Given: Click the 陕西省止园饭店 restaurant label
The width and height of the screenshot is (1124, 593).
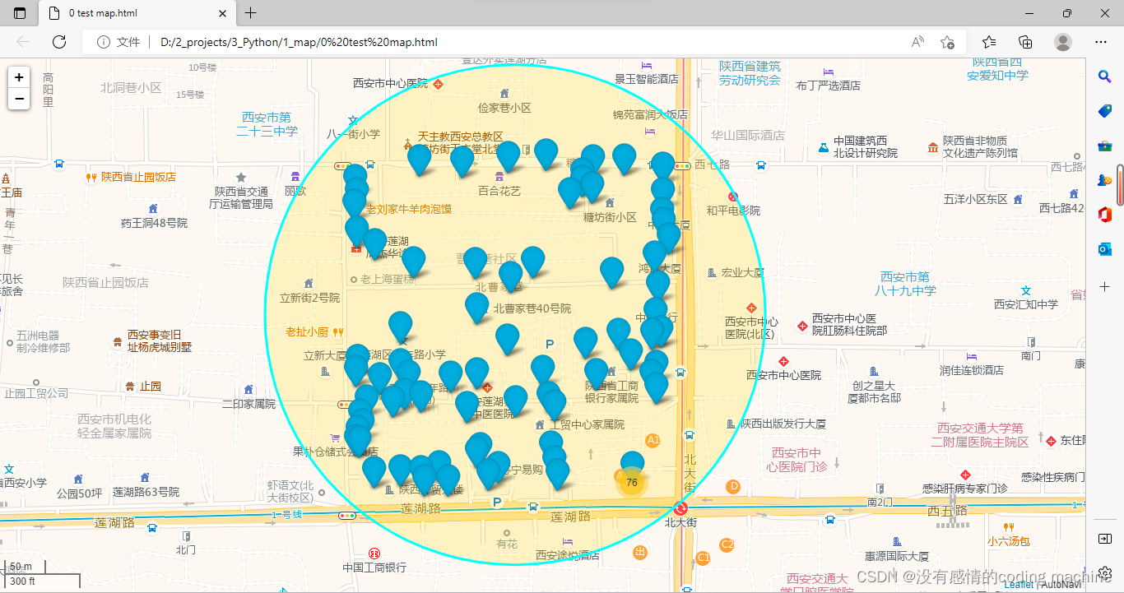Looking at the screenshot, I should point(138,177).
